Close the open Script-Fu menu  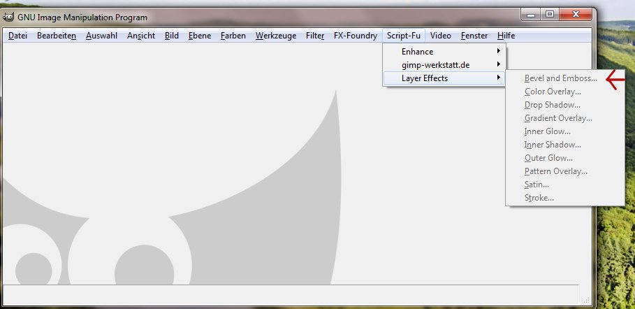pyautogui.click(x=403, y=36)
